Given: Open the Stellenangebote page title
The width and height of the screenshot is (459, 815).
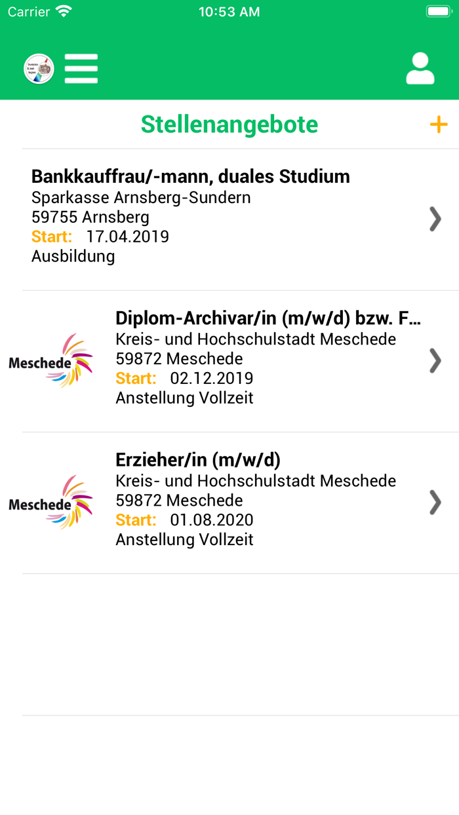Looking at the screenshot, I should click(229, 124).
